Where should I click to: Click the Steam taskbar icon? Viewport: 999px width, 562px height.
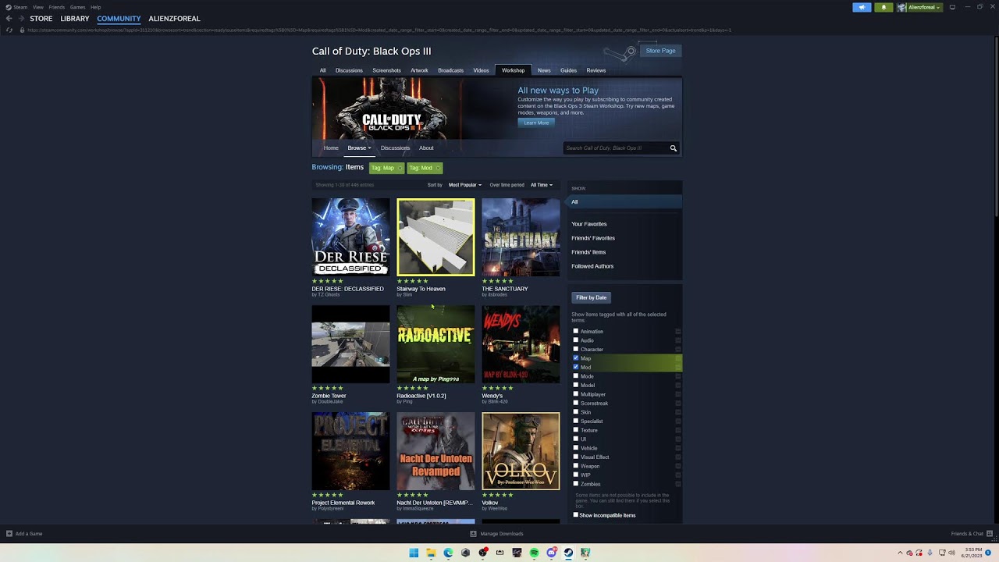(x=568, y=553)
